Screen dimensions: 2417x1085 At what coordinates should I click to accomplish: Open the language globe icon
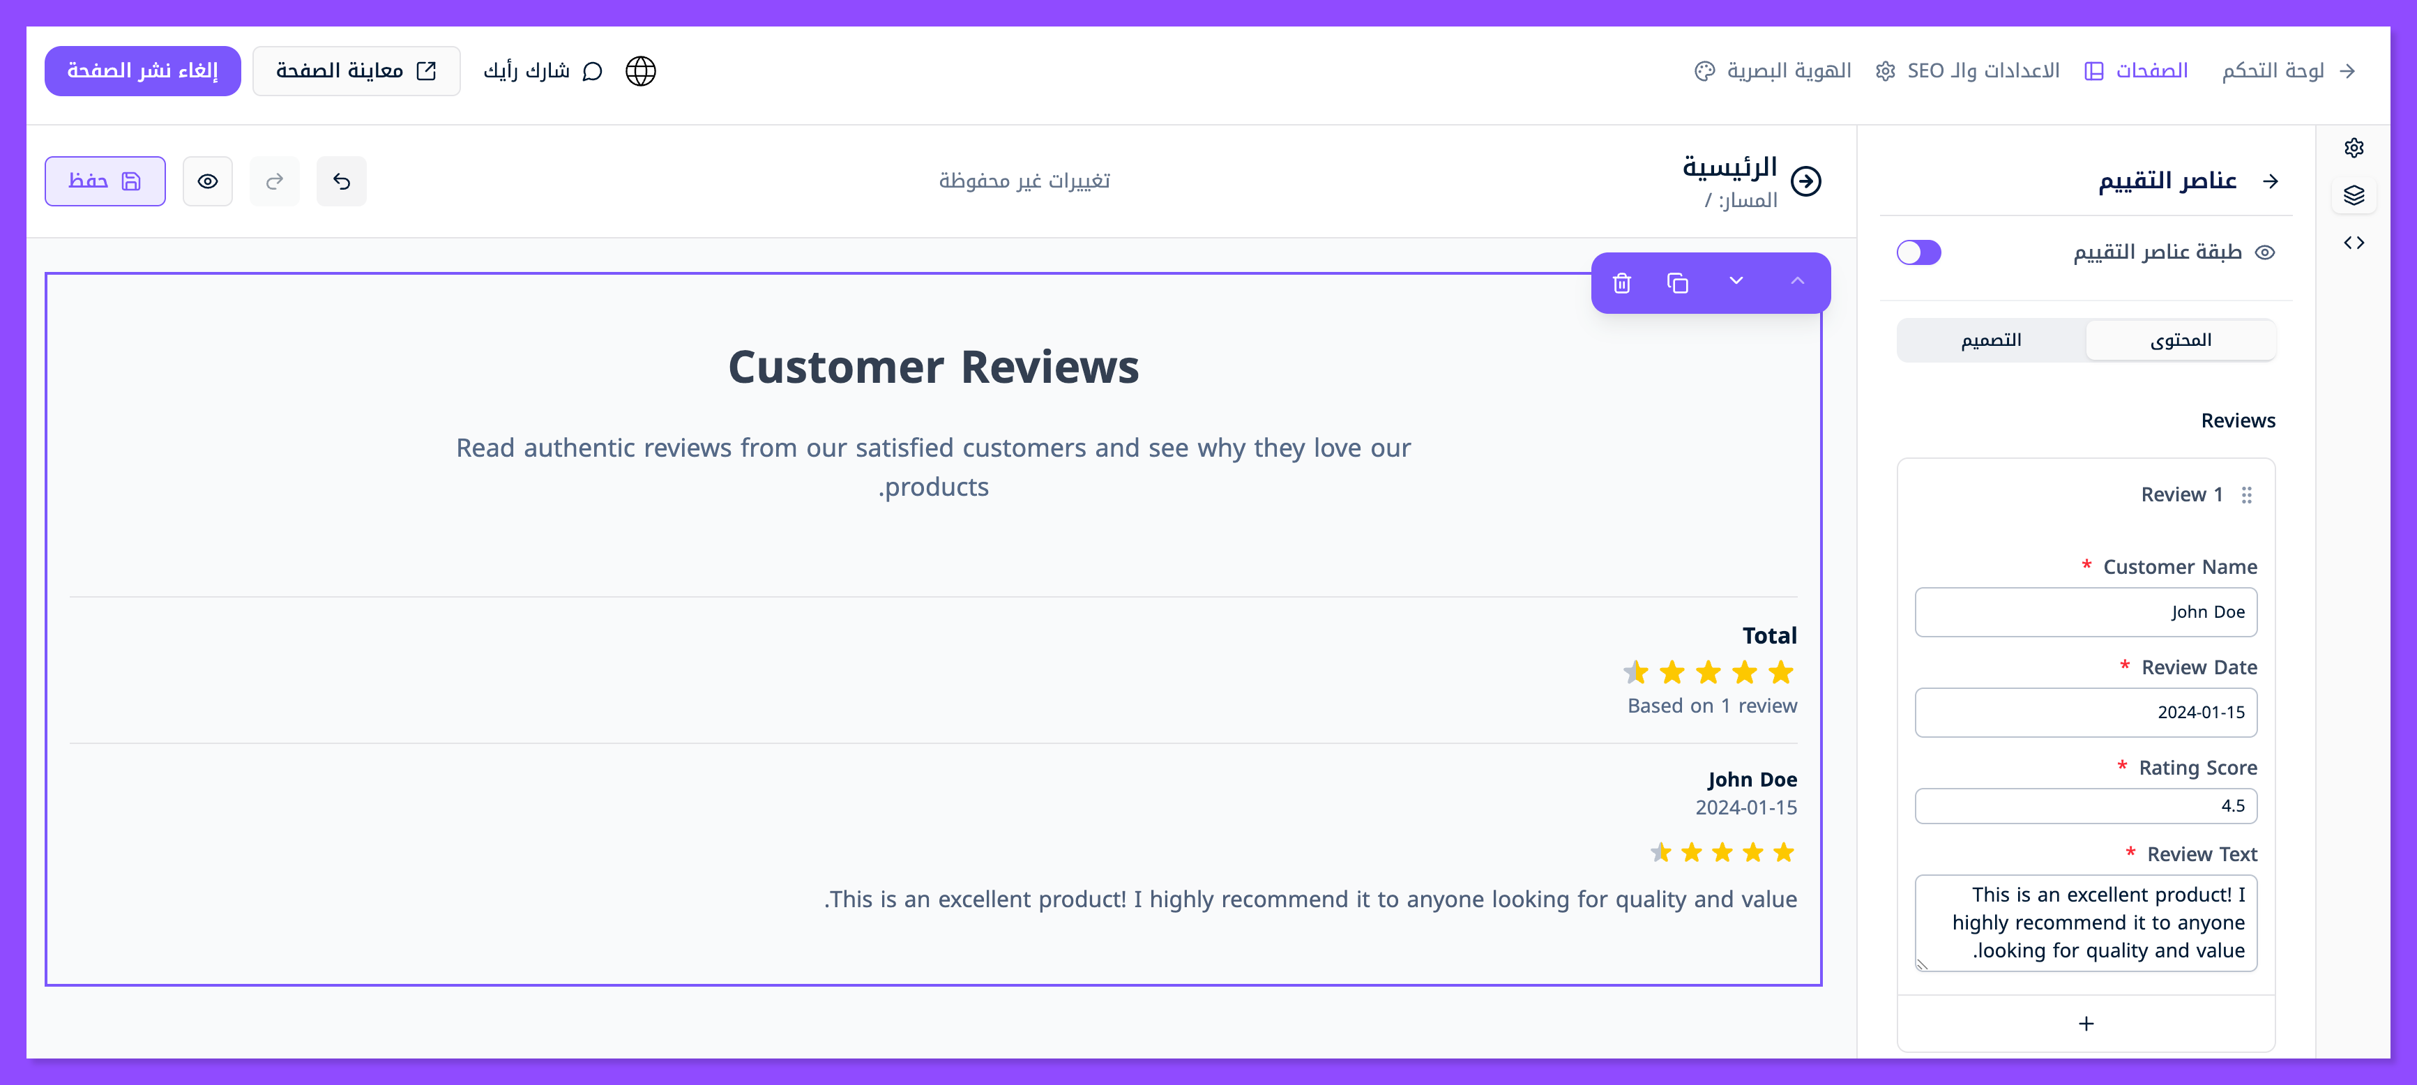[x=641, y=71]
